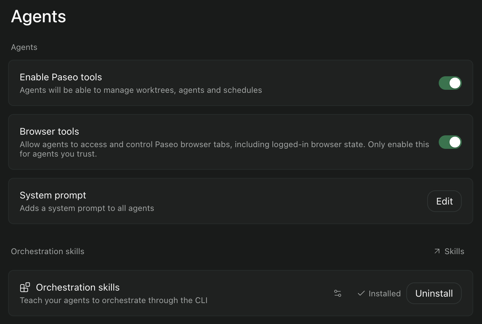The height and width of the screenshot is (324, 482).
Task: Click the Installed status label
Action: coord(385,294)
